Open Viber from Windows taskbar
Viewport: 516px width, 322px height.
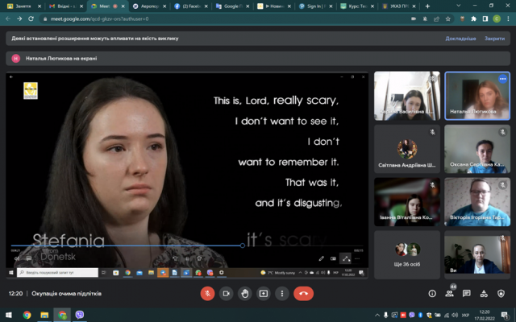coord(79,315)
